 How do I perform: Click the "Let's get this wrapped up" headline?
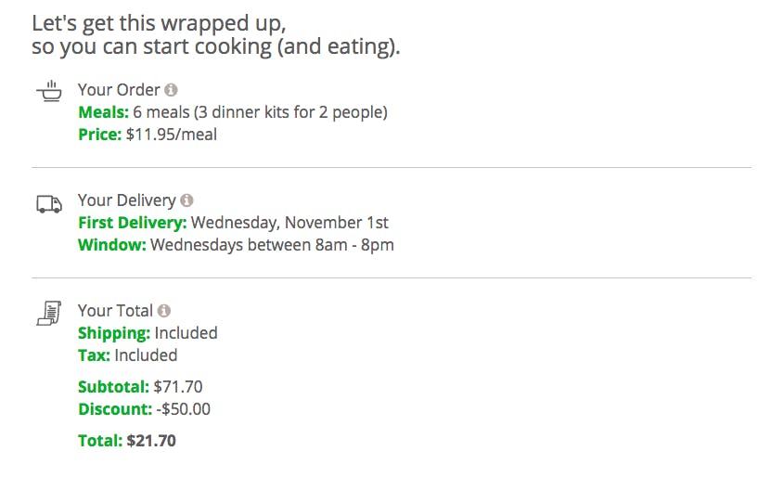pyautogui.click(x=159, y=23)
